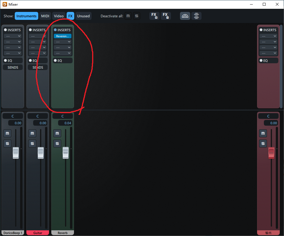Deactivate all mutes in toolbar

click(x=128, y=16)
